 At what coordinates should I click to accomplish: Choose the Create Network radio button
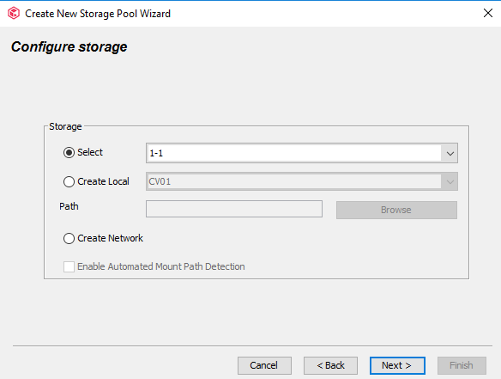click(x=69, y=238)
